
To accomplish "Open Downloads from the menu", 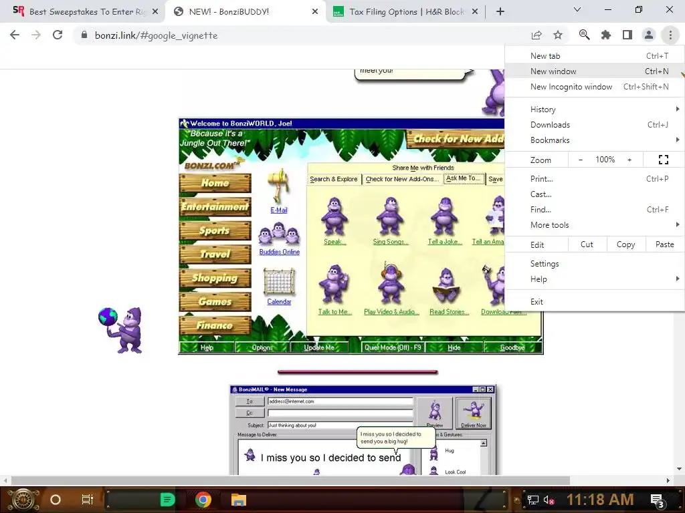I will [x=595, y=125].
